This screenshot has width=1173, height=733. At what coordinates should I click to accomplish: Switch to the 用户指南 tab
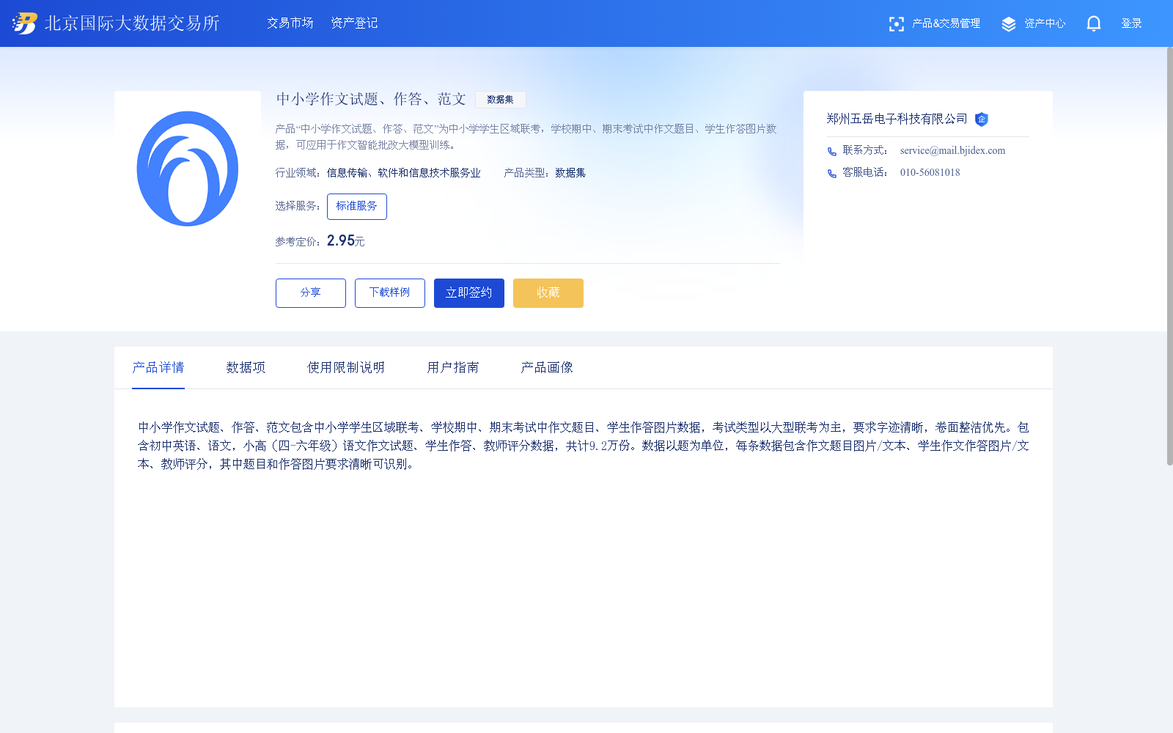(x=453, y=367)
